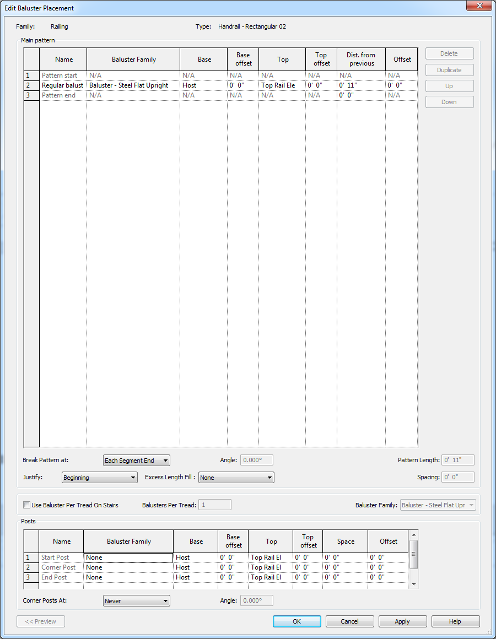The width and height of the screenshot is (496, 639).
Task: Enable Use Baluster Per Tread On Stairs
Action: 26,505
